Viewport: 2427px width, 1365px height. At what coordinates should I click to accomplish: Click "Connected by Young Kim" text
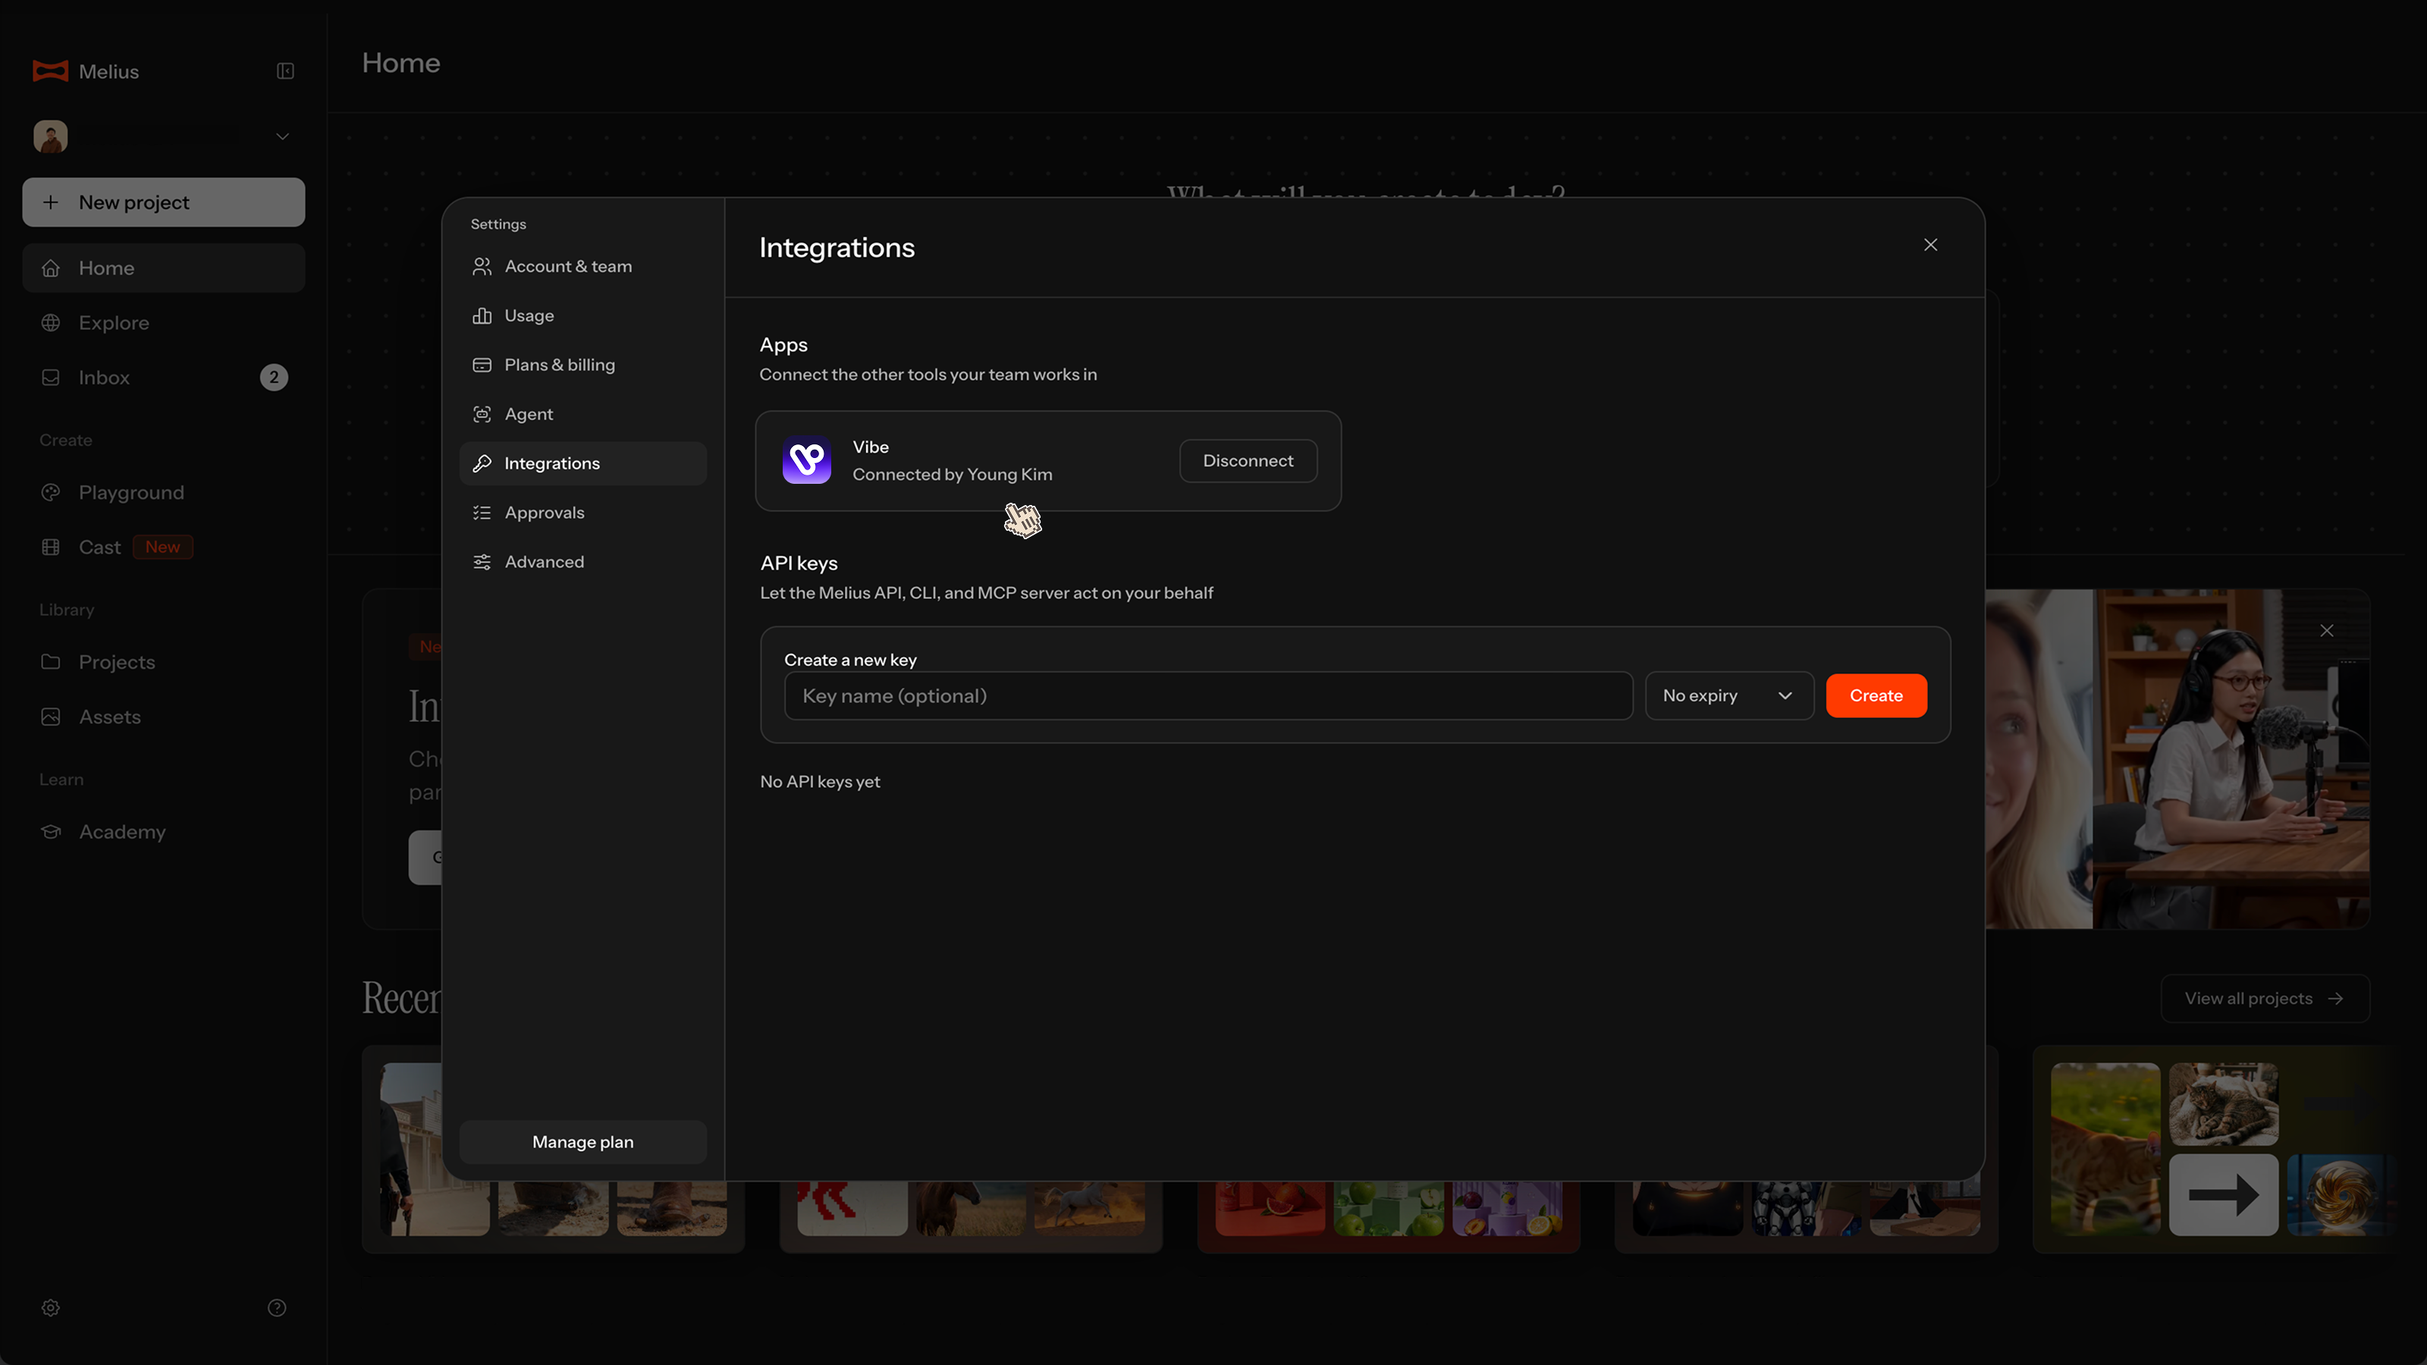(953, 475)
